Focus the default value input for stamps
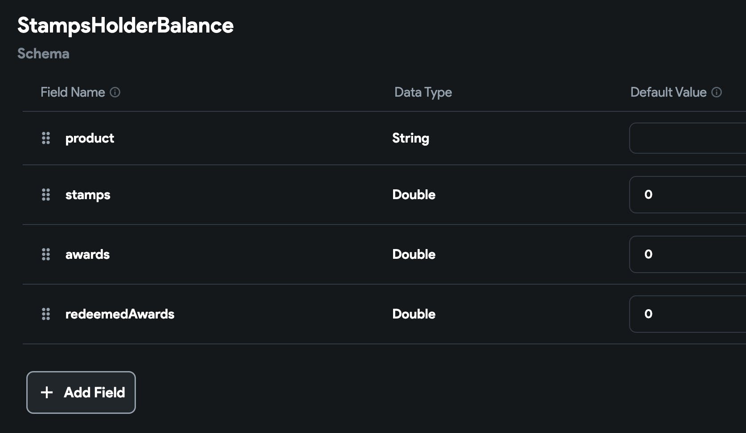 point(688,195)
